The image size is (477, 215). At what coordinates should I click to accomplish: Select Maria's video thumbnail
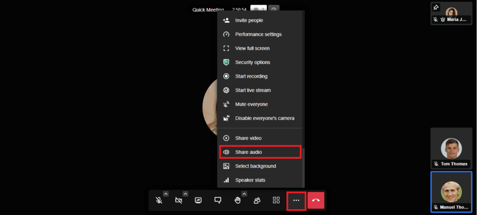point(451,13)
